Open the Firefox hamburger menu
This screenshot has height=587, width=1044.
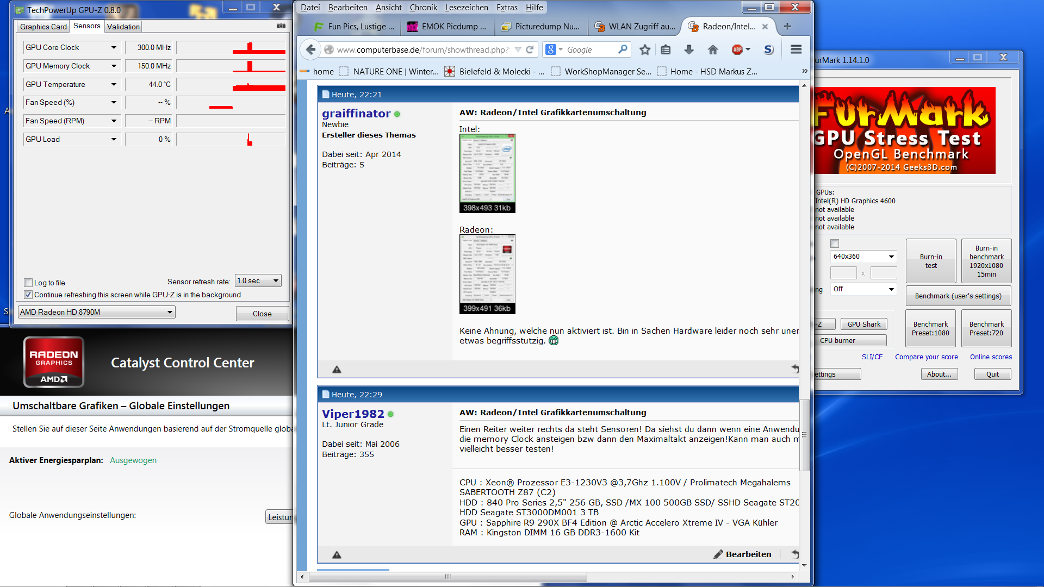point(796,49)
